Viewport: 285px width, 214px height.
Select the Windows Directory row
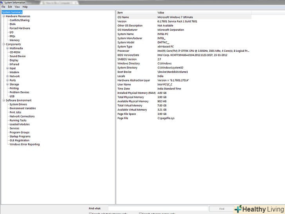click(184, 63)
